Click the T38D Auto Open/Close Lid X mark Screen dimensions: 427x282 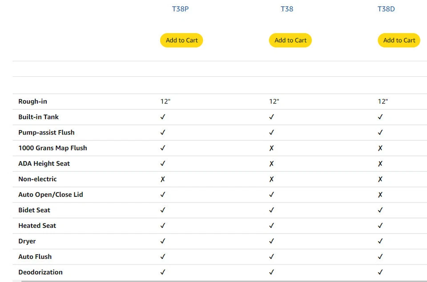[380, 195]
